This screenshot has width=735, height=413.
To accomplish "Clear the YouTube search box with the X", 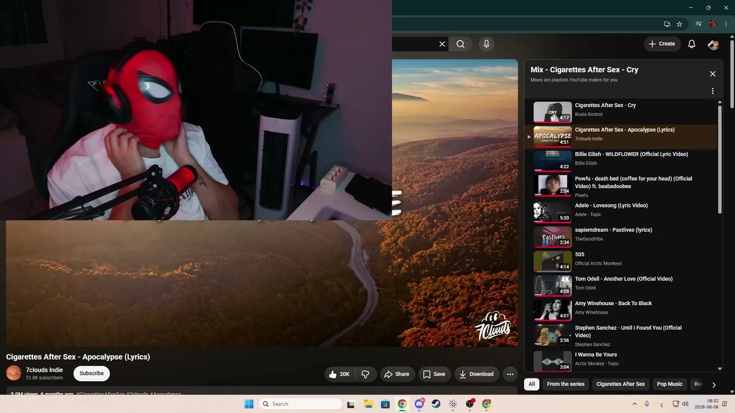I will (442, 44).
